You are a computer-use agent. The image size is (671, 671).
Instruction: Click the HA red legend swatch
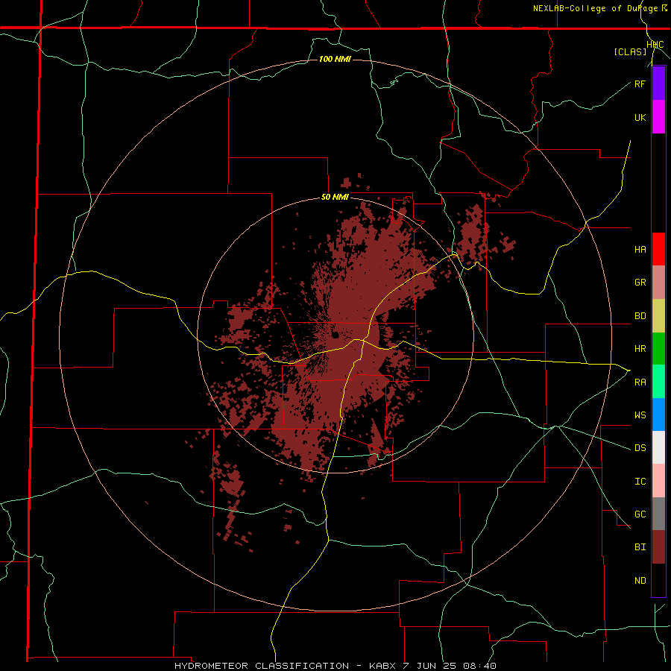point(658,249)
